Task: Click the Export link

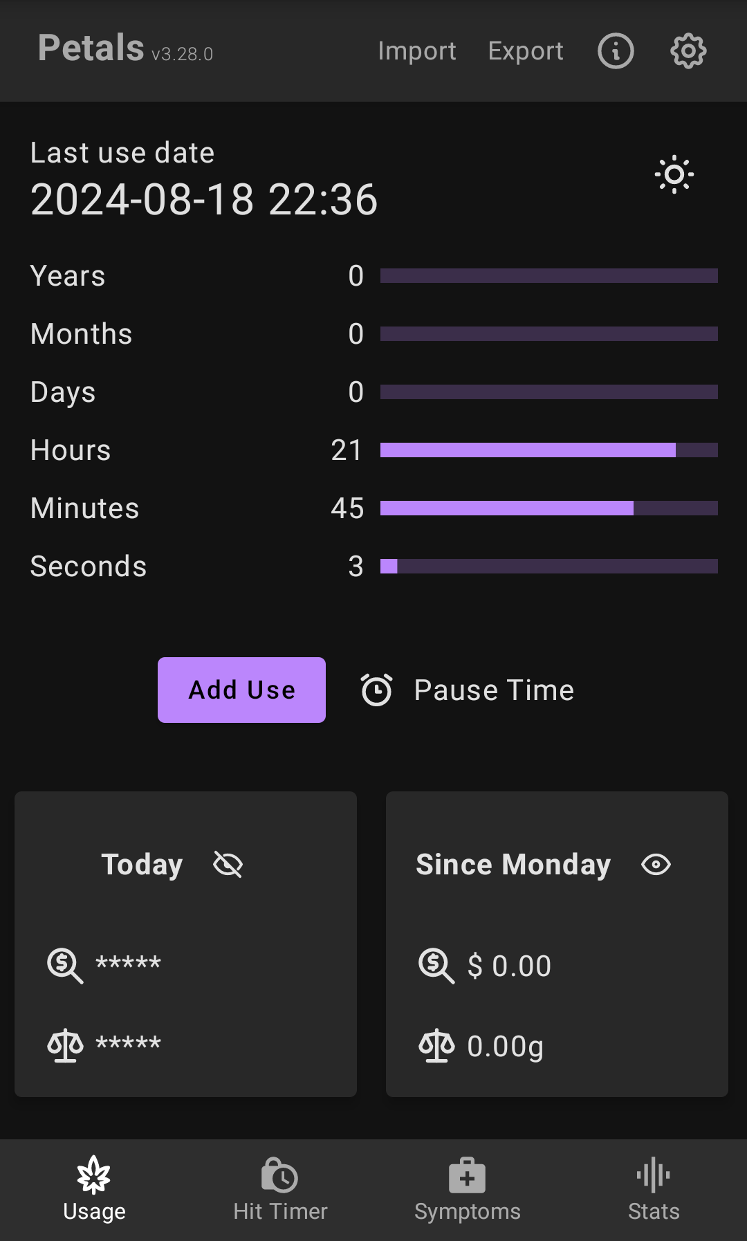Action: click(x=526, y=50)
